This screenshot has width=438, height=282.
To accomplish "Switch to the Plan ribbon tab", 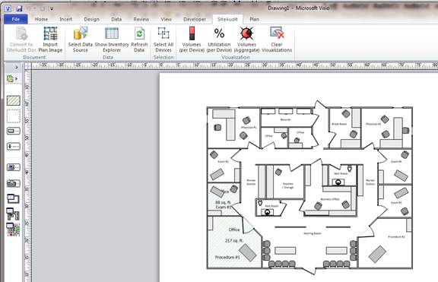I will coord(254,19).
